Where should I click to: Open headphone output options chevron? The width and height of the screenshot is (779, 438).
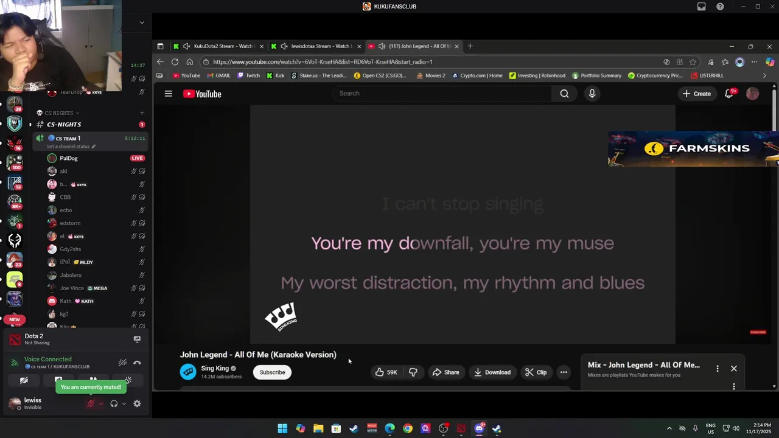(x=124, y=403)
